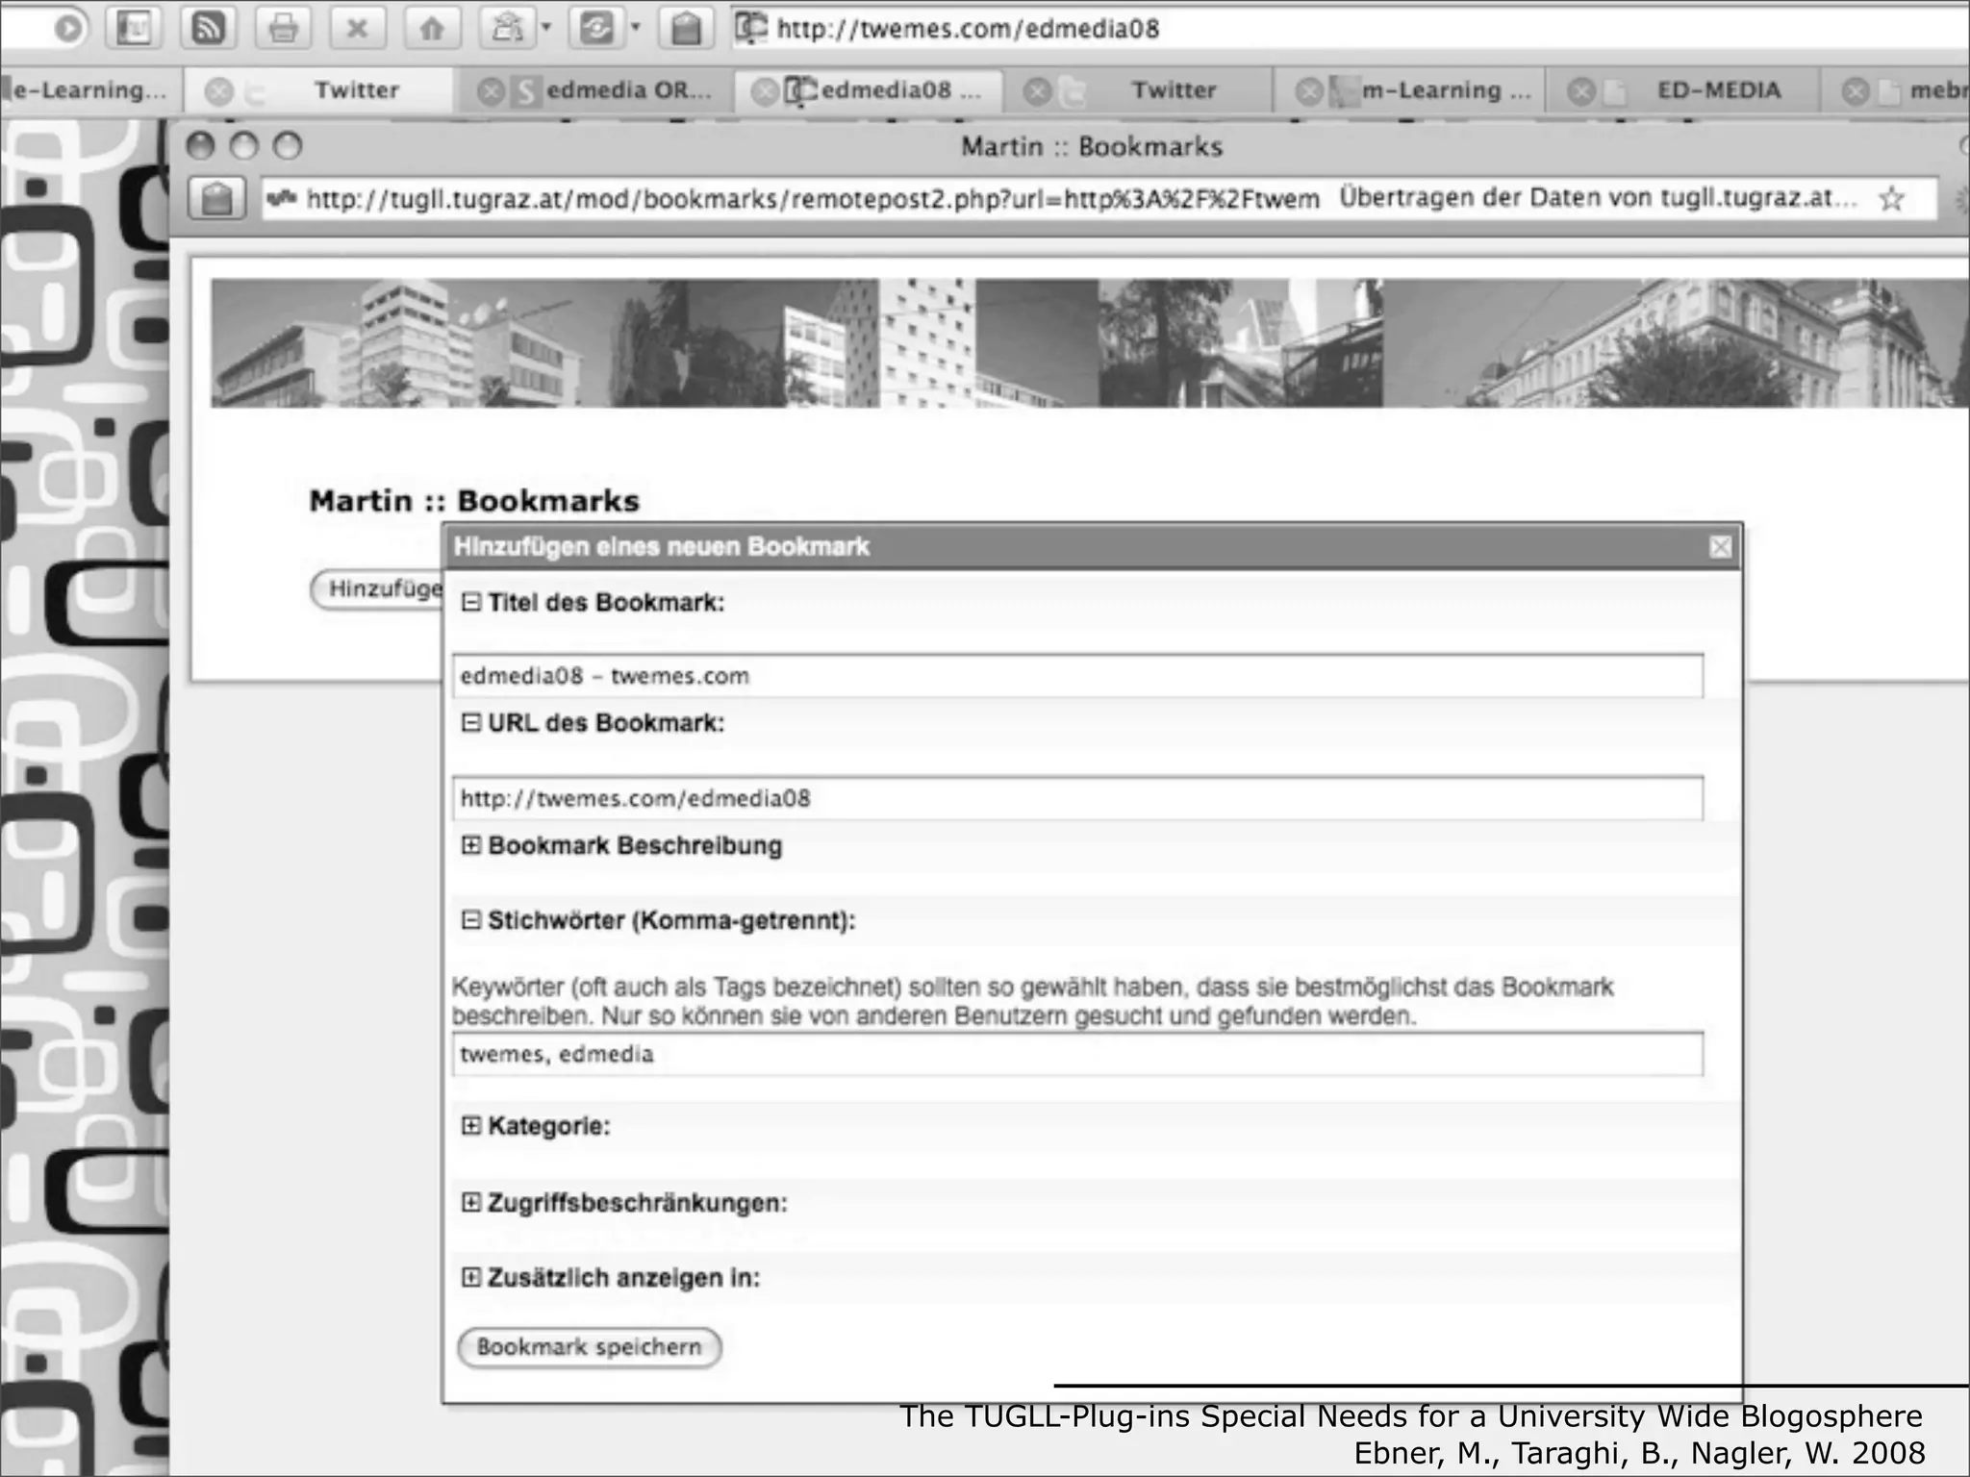Expand Zusätzlich anzeigen in section
The height and width of the screenshot is (1477, 1970).
(x=470, y=1277)
